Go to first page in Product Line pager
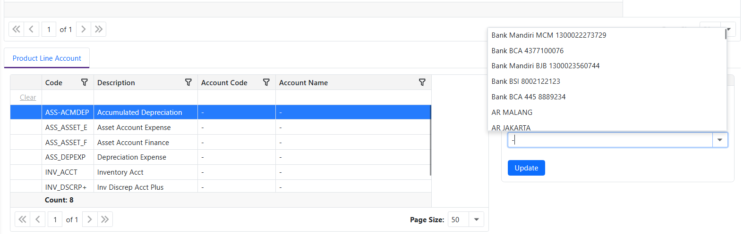 click(x=22, y=219)
